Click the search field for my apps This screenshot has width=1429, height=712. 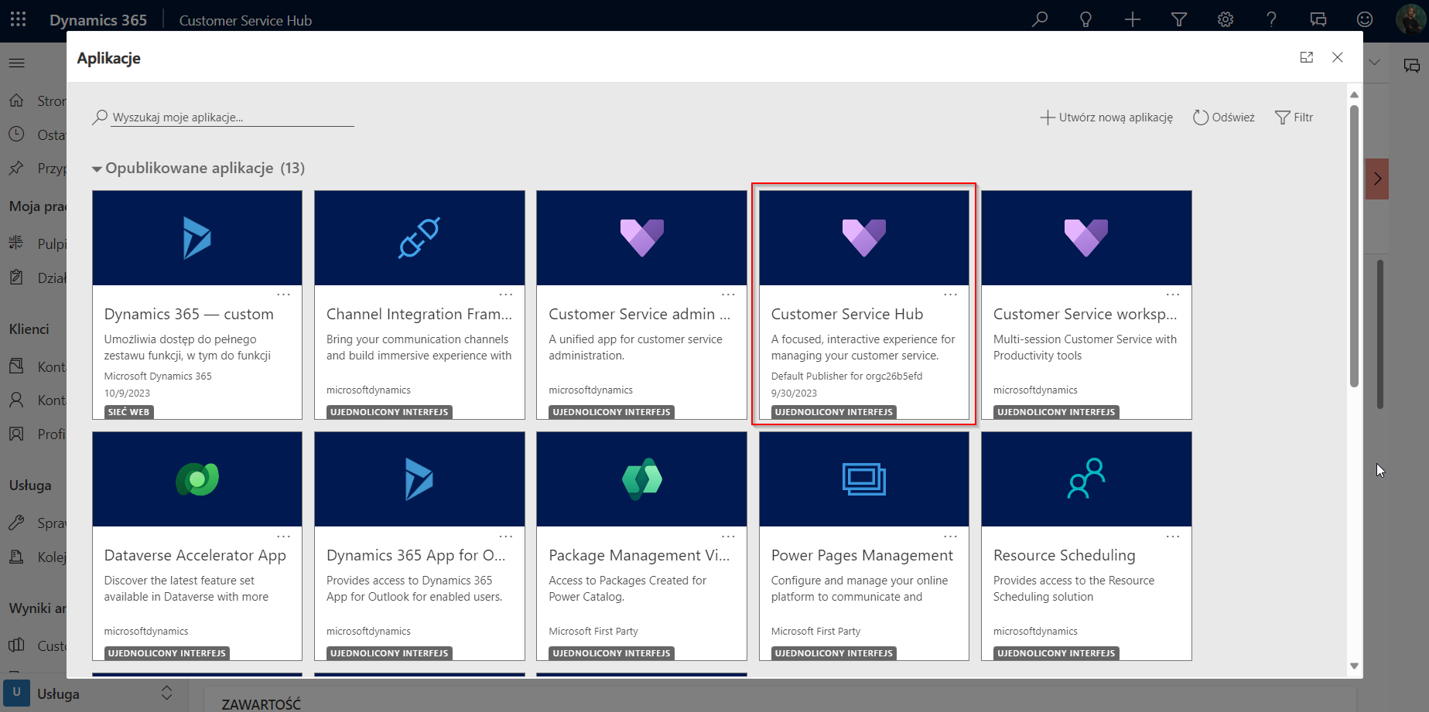tap(232, 118)
